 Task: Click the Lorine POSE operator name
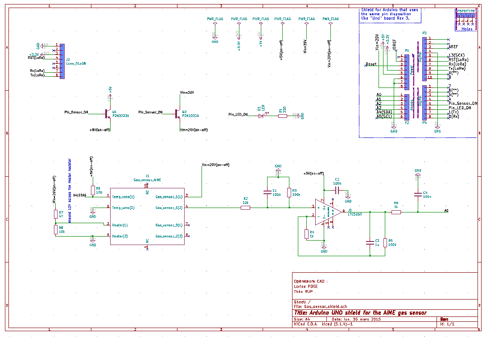[305, 287]
